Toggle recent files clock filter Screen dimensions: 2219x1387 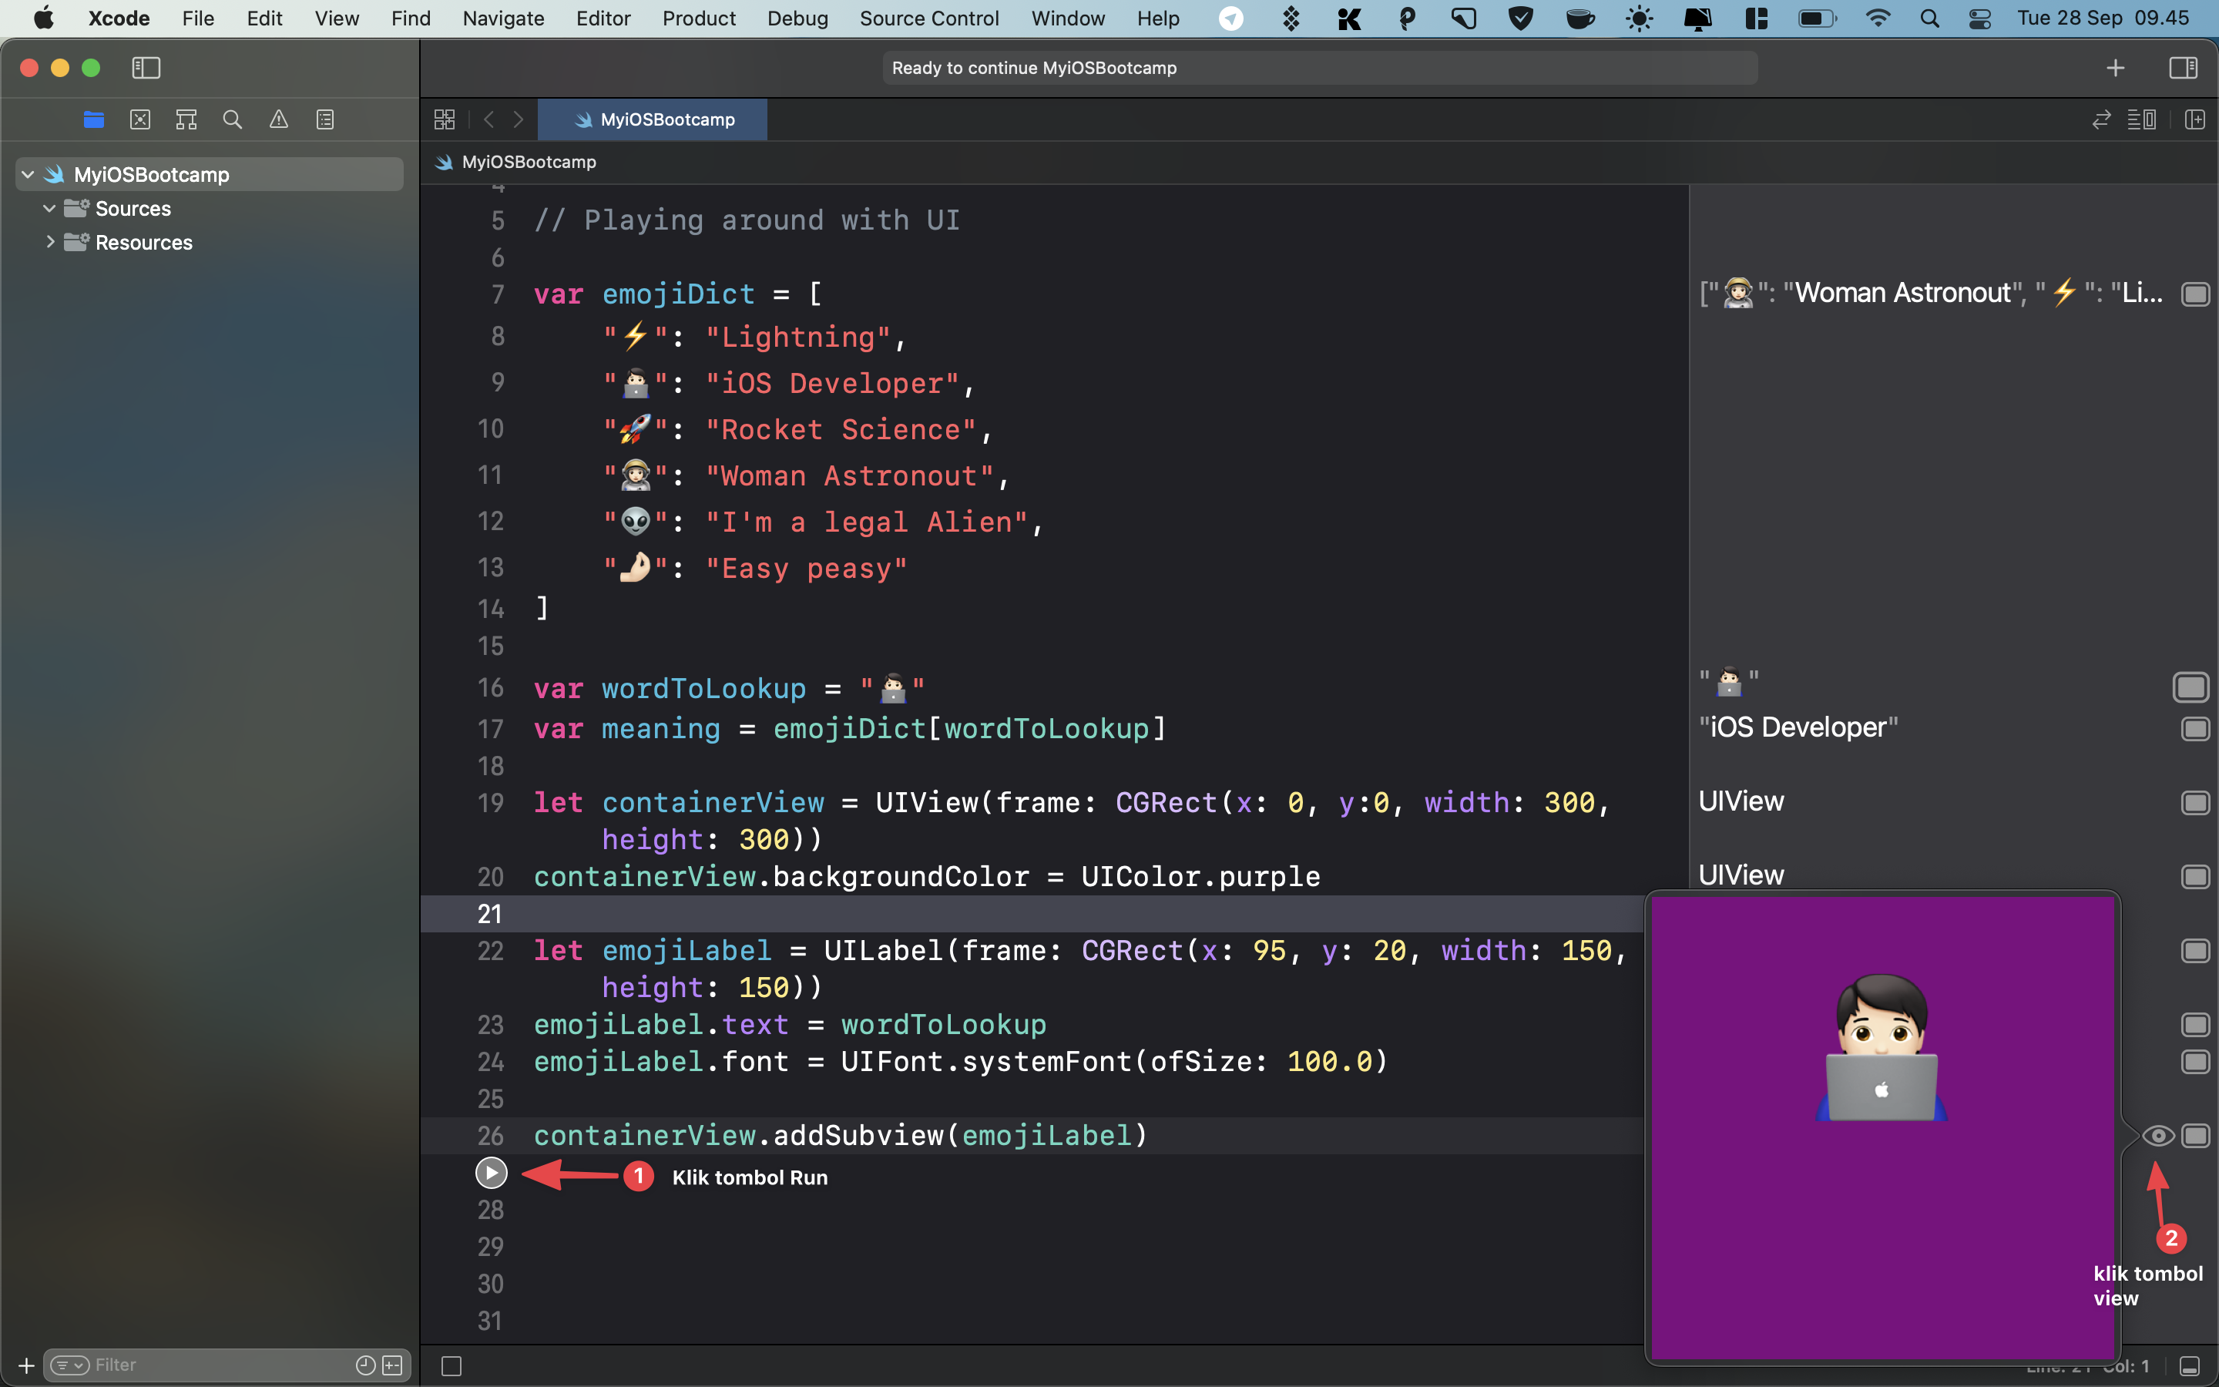click(365, 1365)
